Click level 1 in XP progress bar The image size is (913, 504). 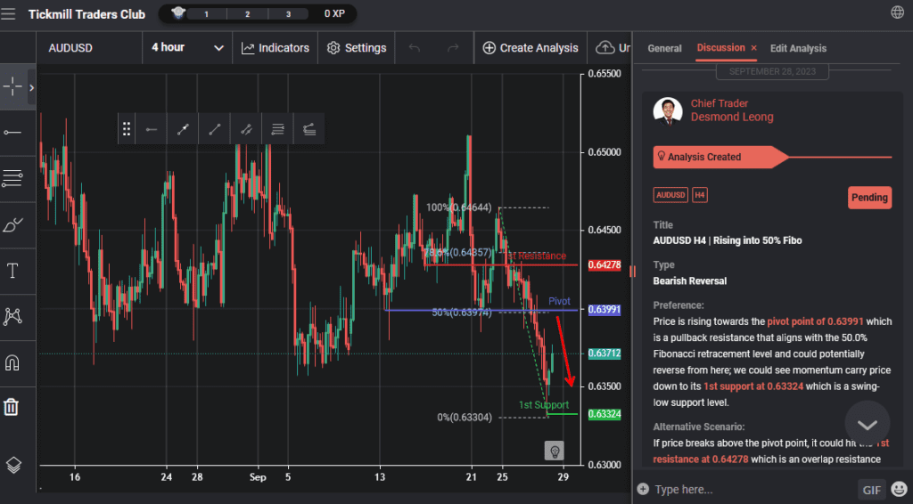[206, 14]
